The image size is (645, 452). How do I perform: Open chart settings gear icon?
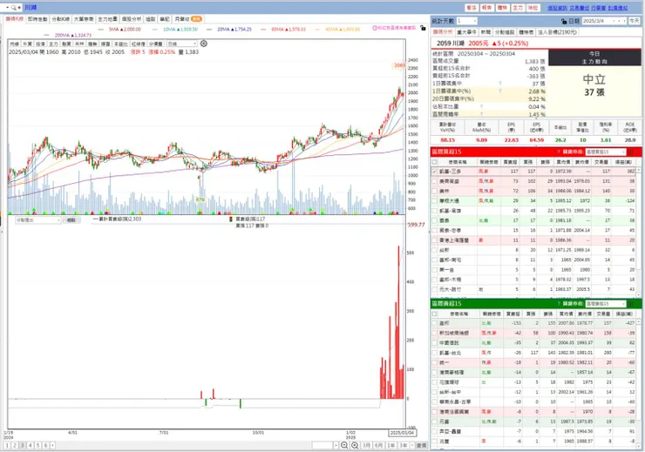[x=204, y=44]
